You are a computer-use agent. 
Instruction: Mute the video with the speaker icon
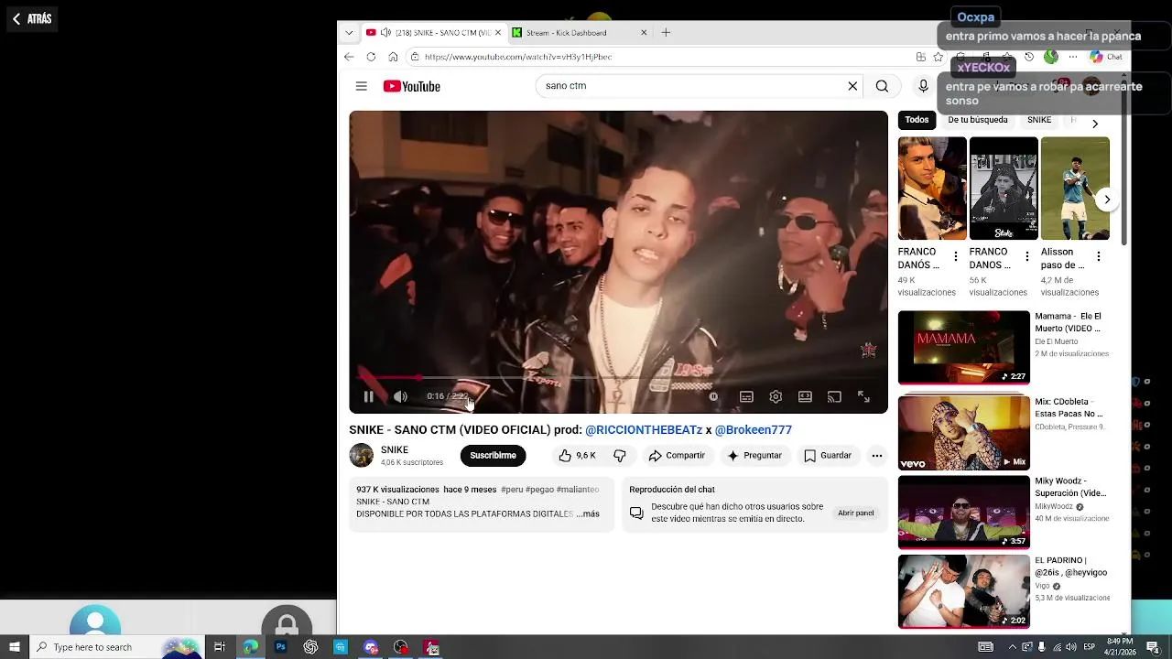click(x=400, y=396)
